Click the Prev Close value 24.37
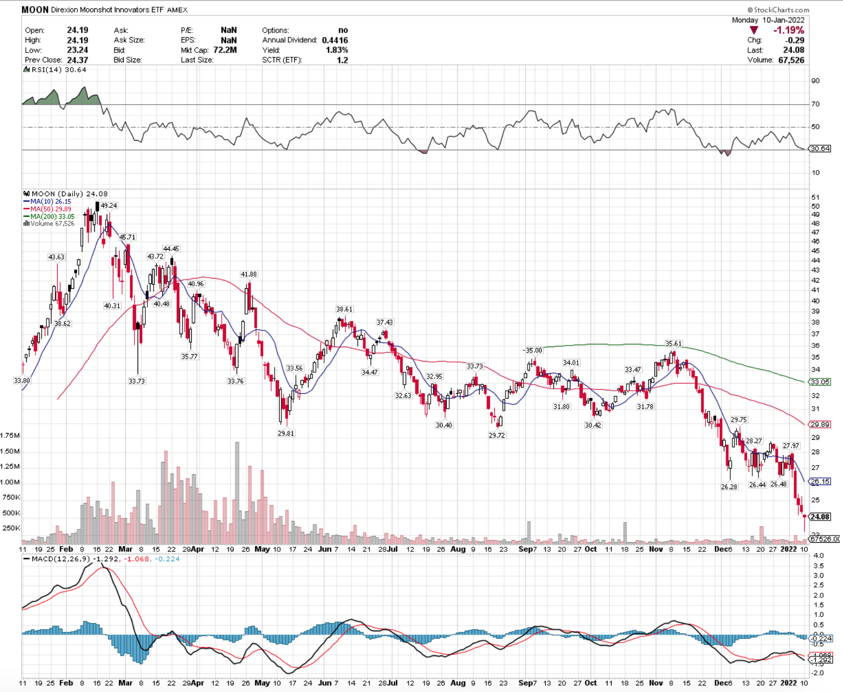Viewport: 843px width, 692px height. 77,60
